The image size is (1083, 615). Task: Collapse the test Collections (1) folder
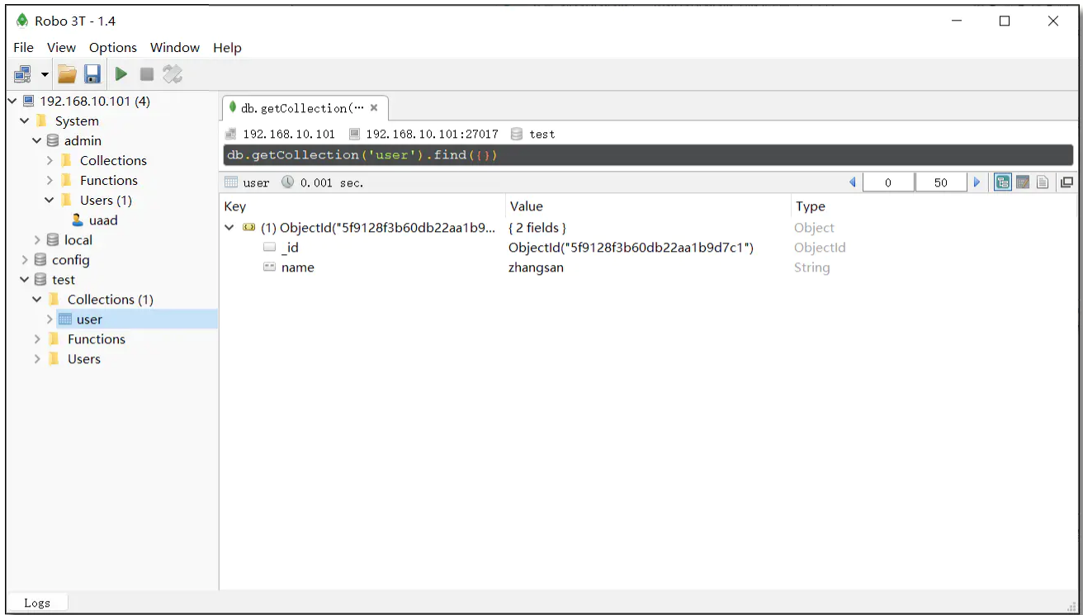37,299
